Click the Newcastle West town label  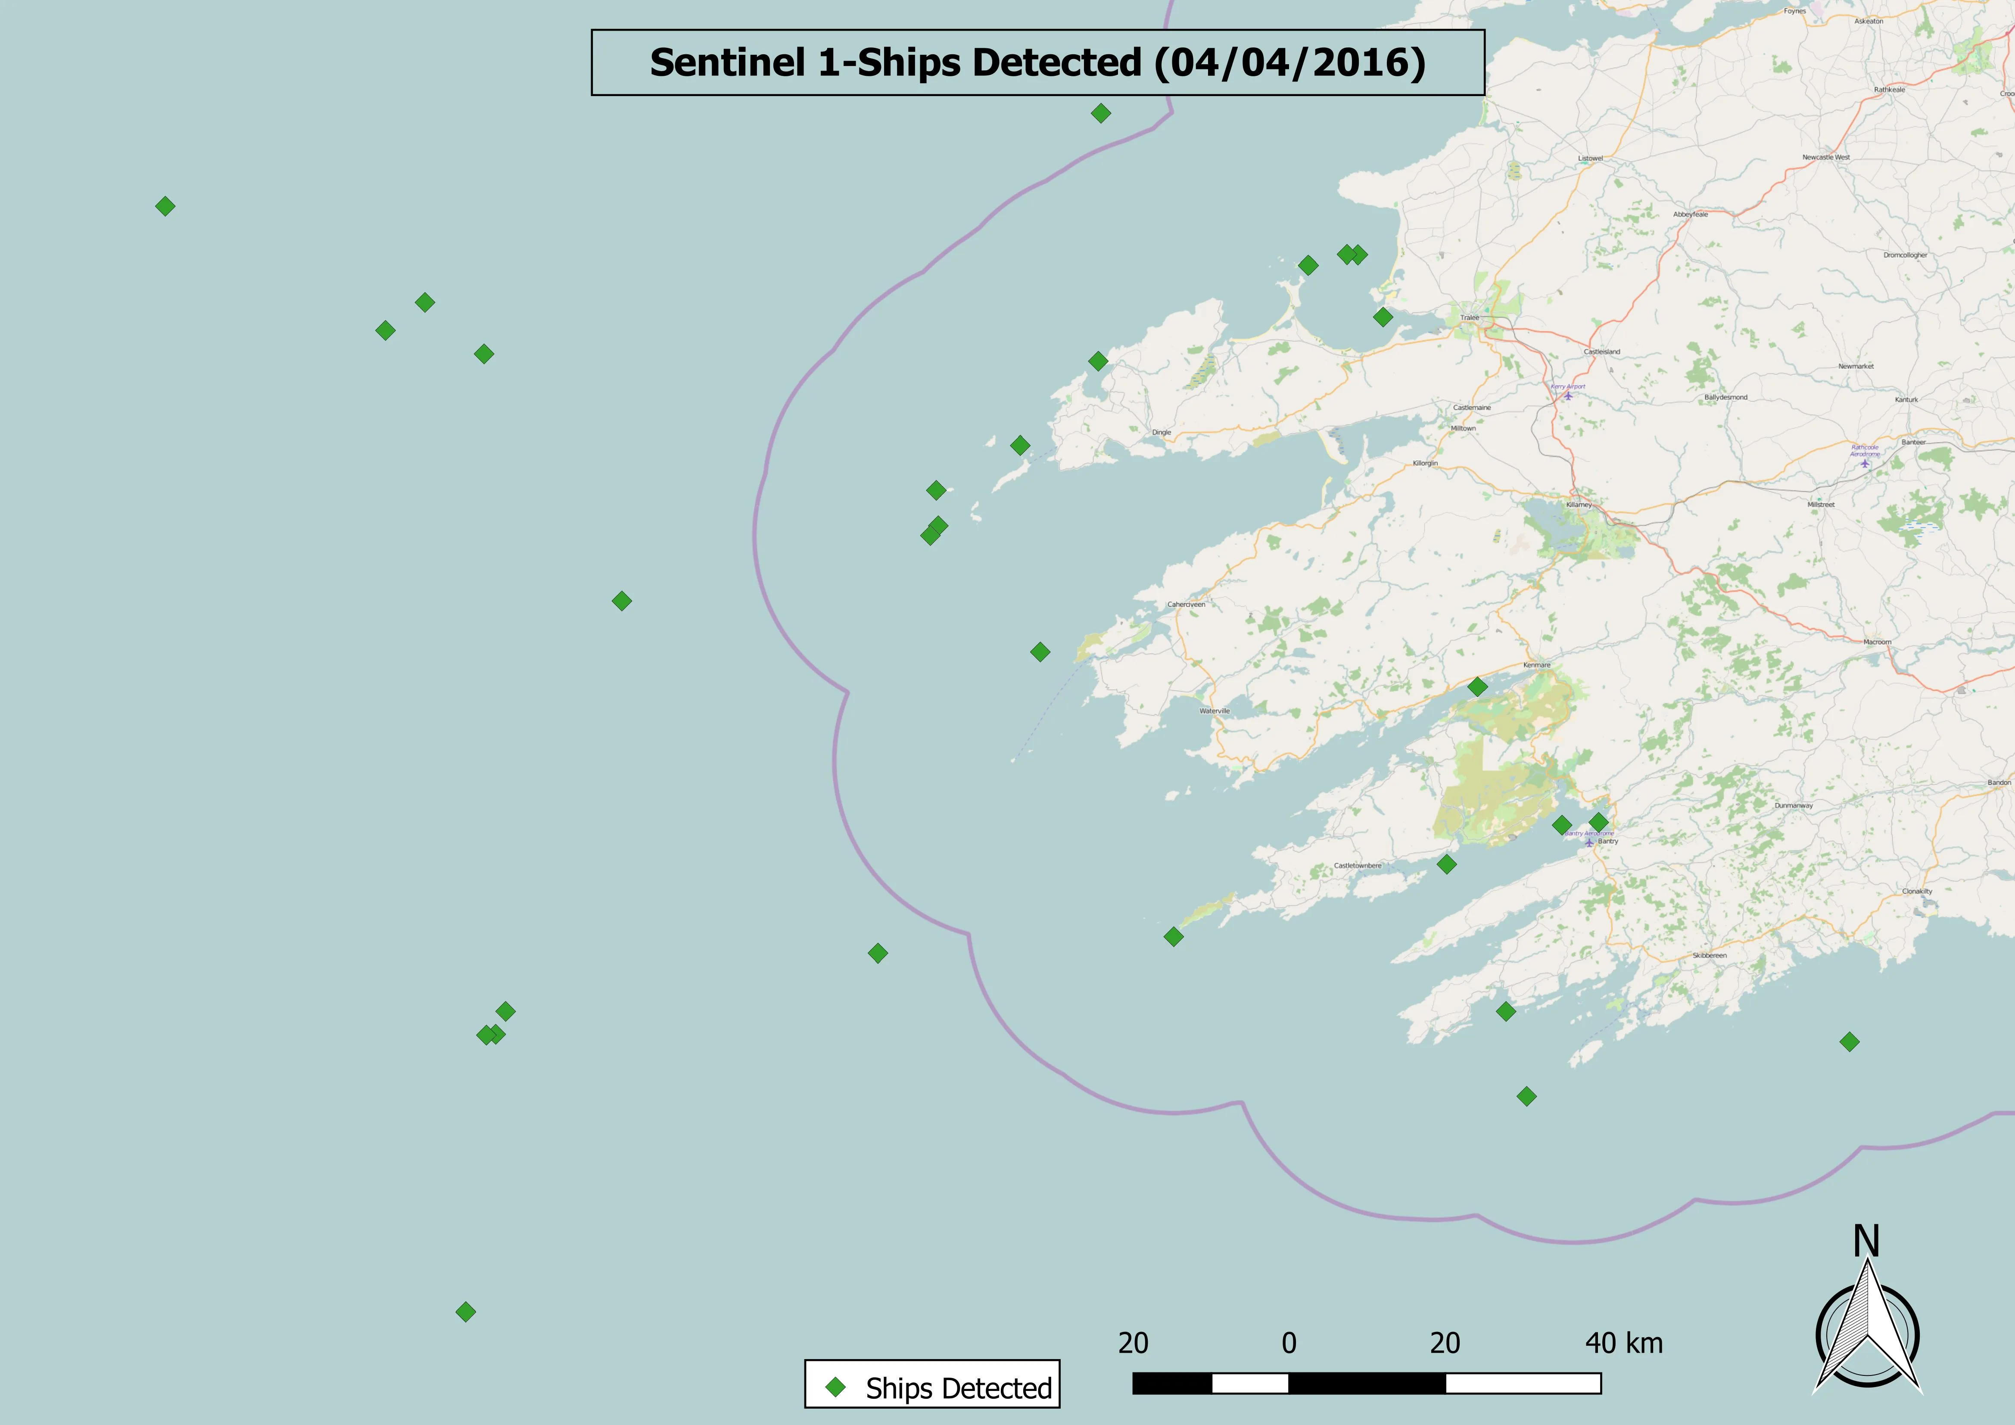pos(1826,157)
